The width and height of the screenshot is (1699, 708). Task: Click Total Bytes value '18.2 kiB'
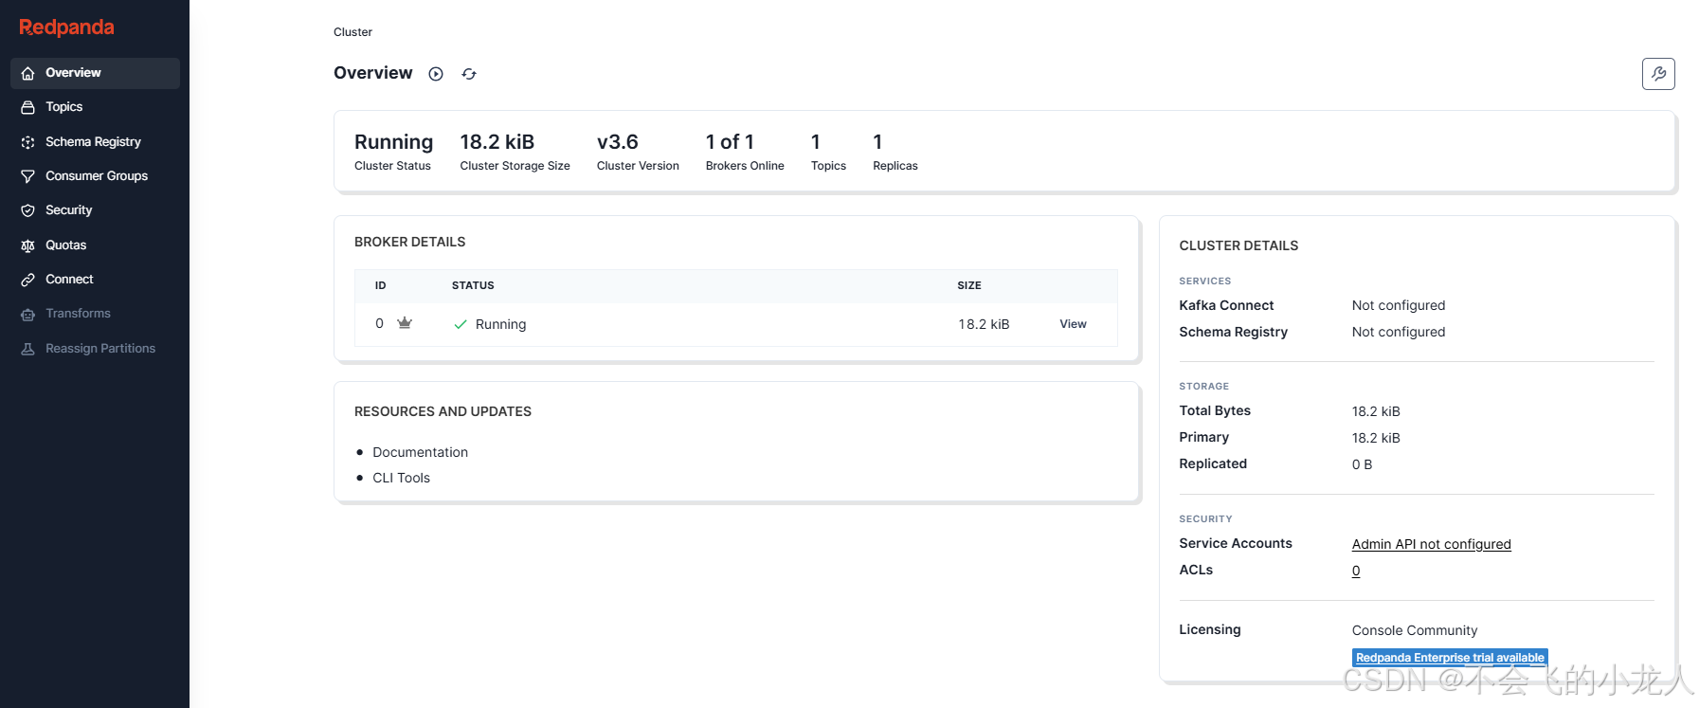1376,411
